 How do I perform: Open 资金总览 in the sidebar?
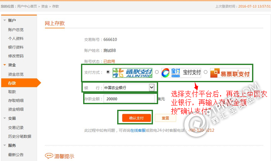click(x=16, y=74)
